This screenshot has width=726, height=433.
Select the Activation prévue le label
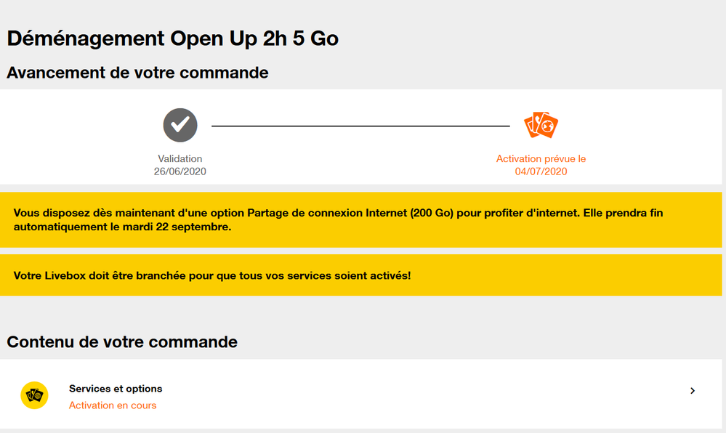[541, 158]
